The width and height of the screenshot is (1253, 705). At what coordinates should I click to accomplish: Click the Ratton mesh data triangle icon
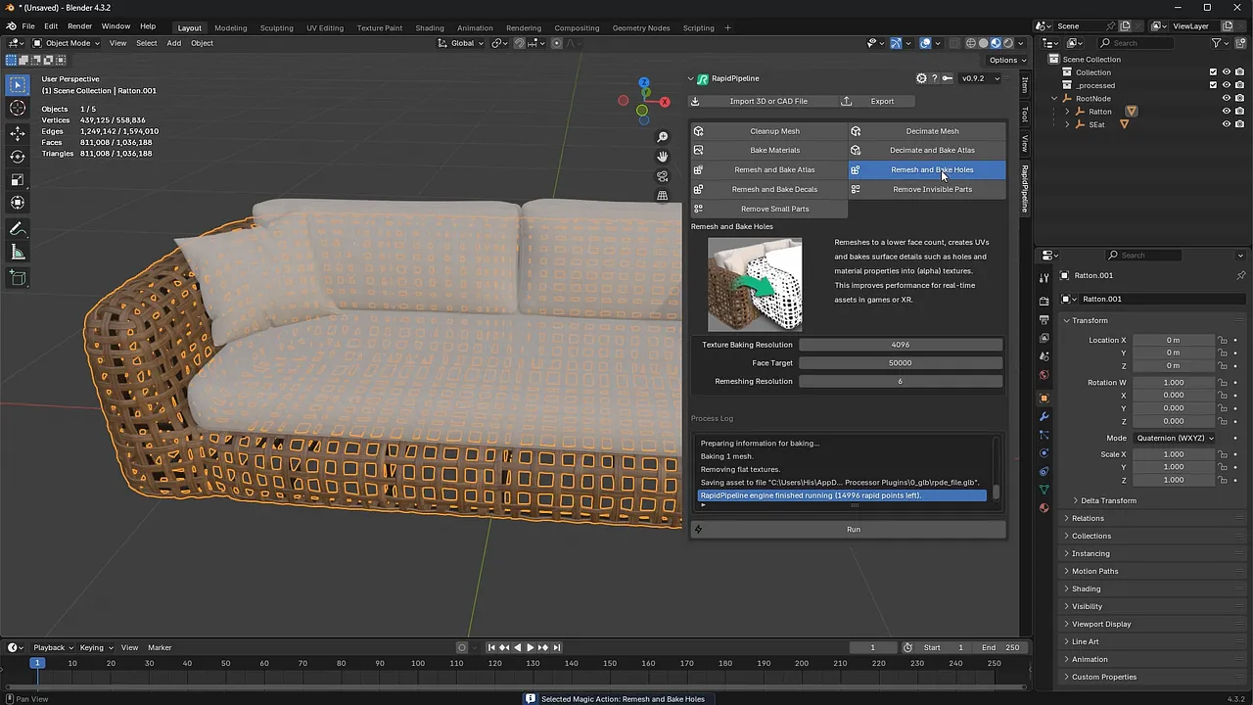(x=1131, y=112)
